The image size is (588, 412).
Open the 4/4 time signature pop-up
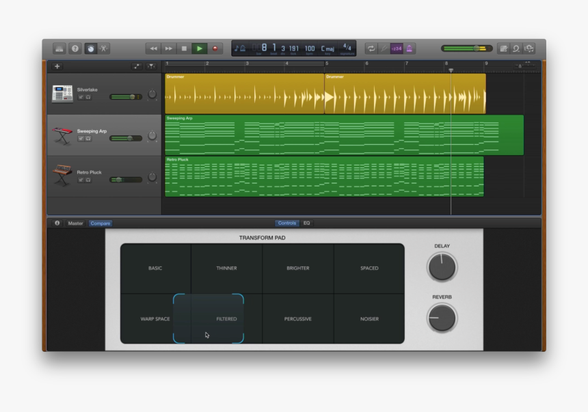click(x=347, y=48)
